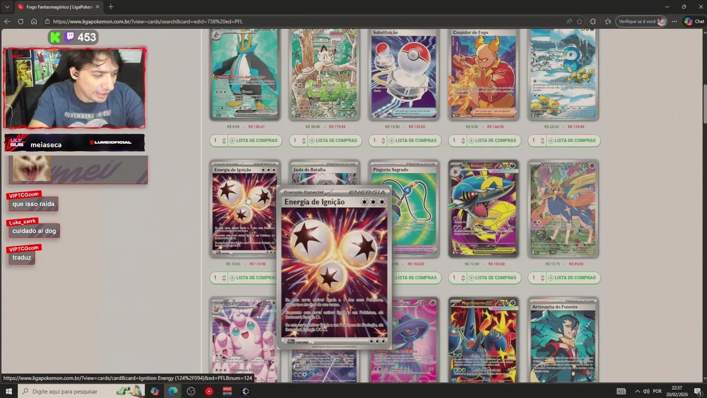Open a new browser tab

pos(110,7)
